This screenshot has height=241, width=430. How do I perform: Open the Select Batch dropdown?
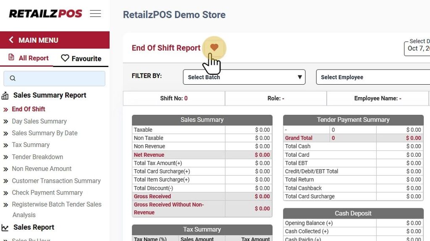point(244,77)
